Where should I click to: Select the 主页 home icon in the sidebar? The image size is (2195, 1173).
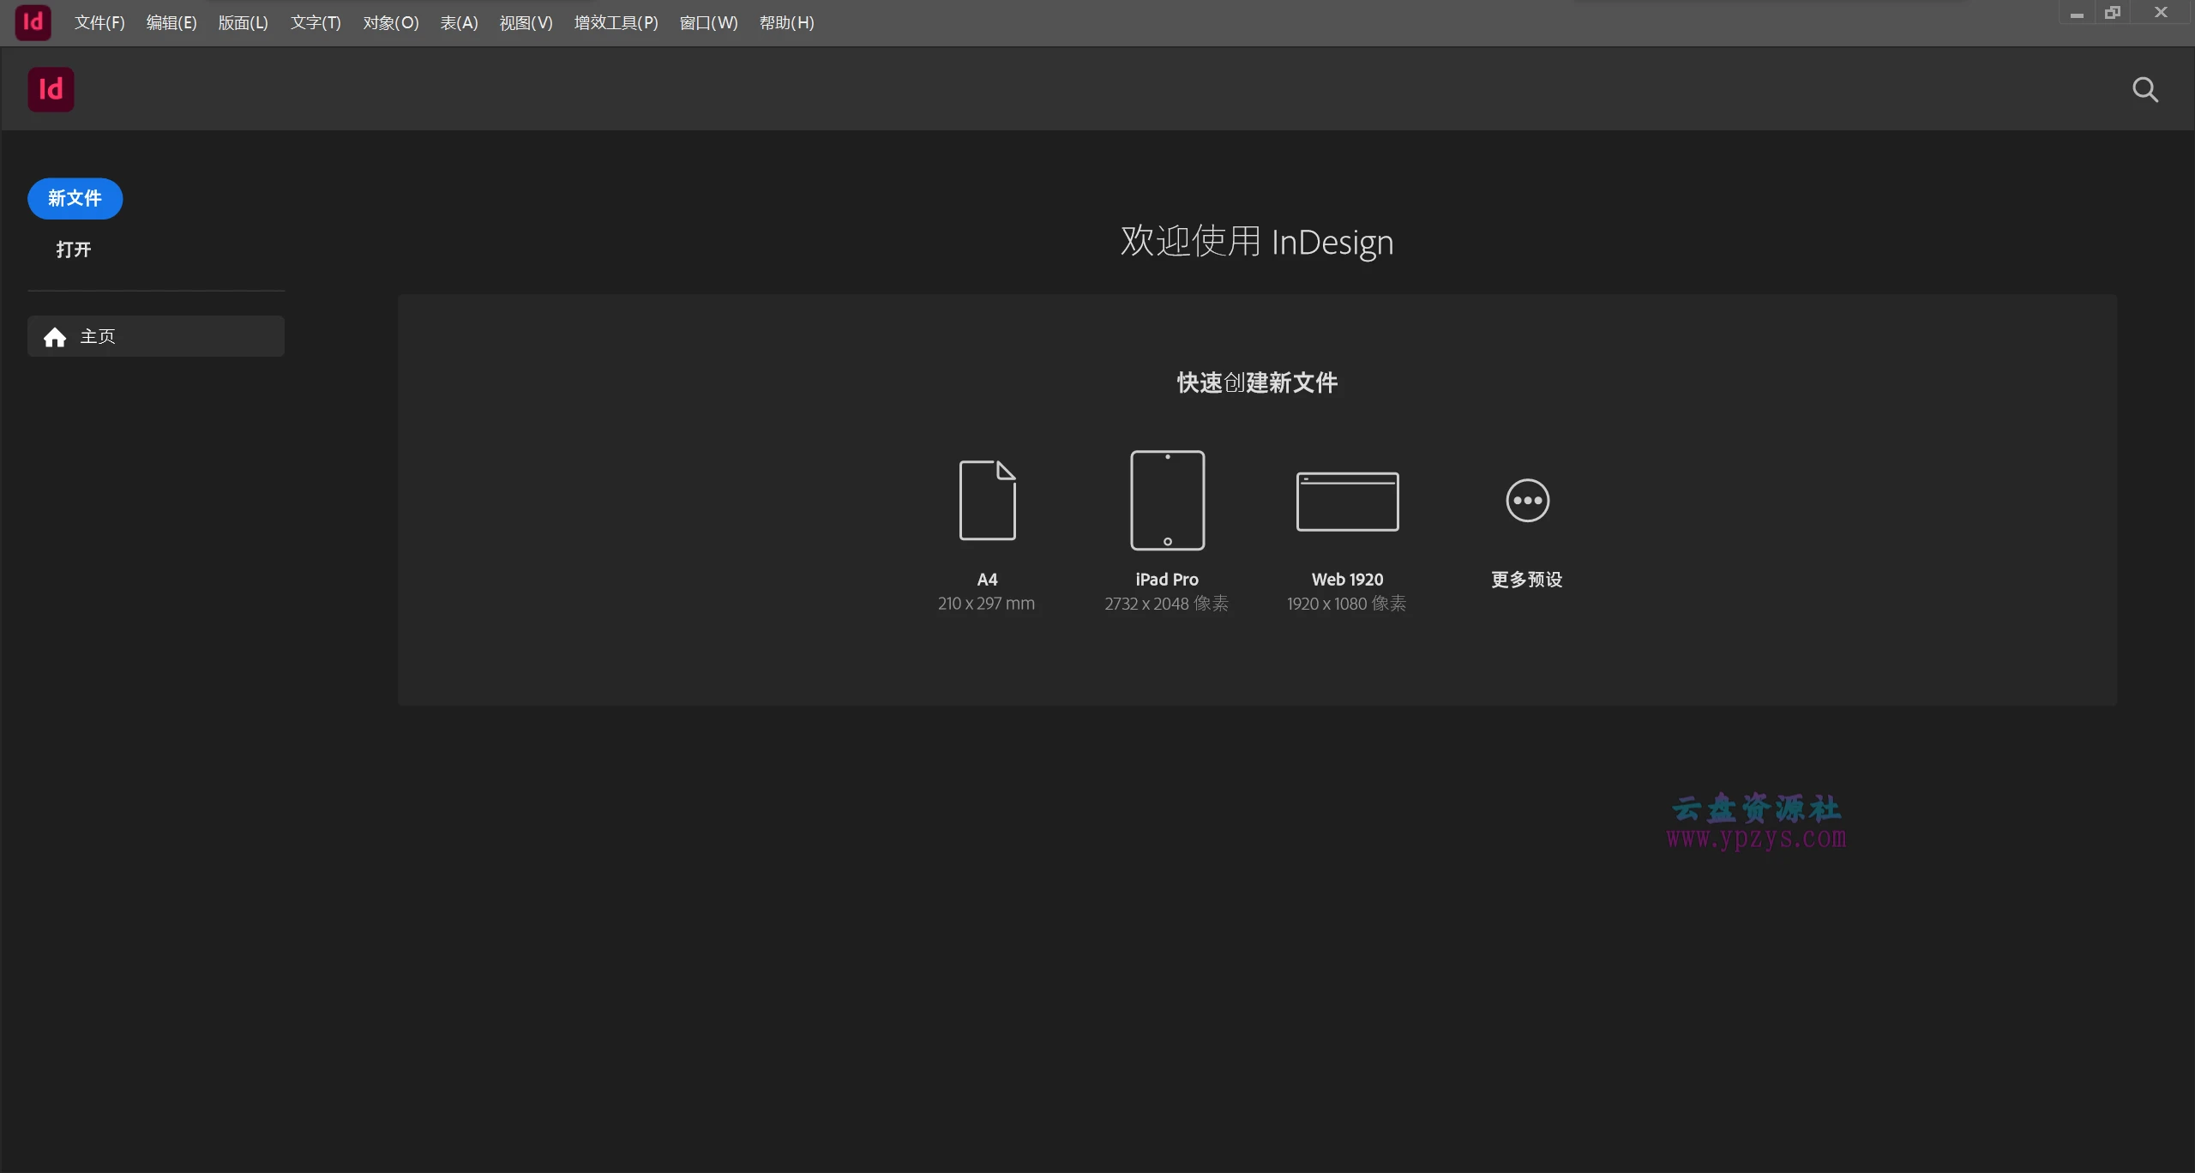click(55, 336)
